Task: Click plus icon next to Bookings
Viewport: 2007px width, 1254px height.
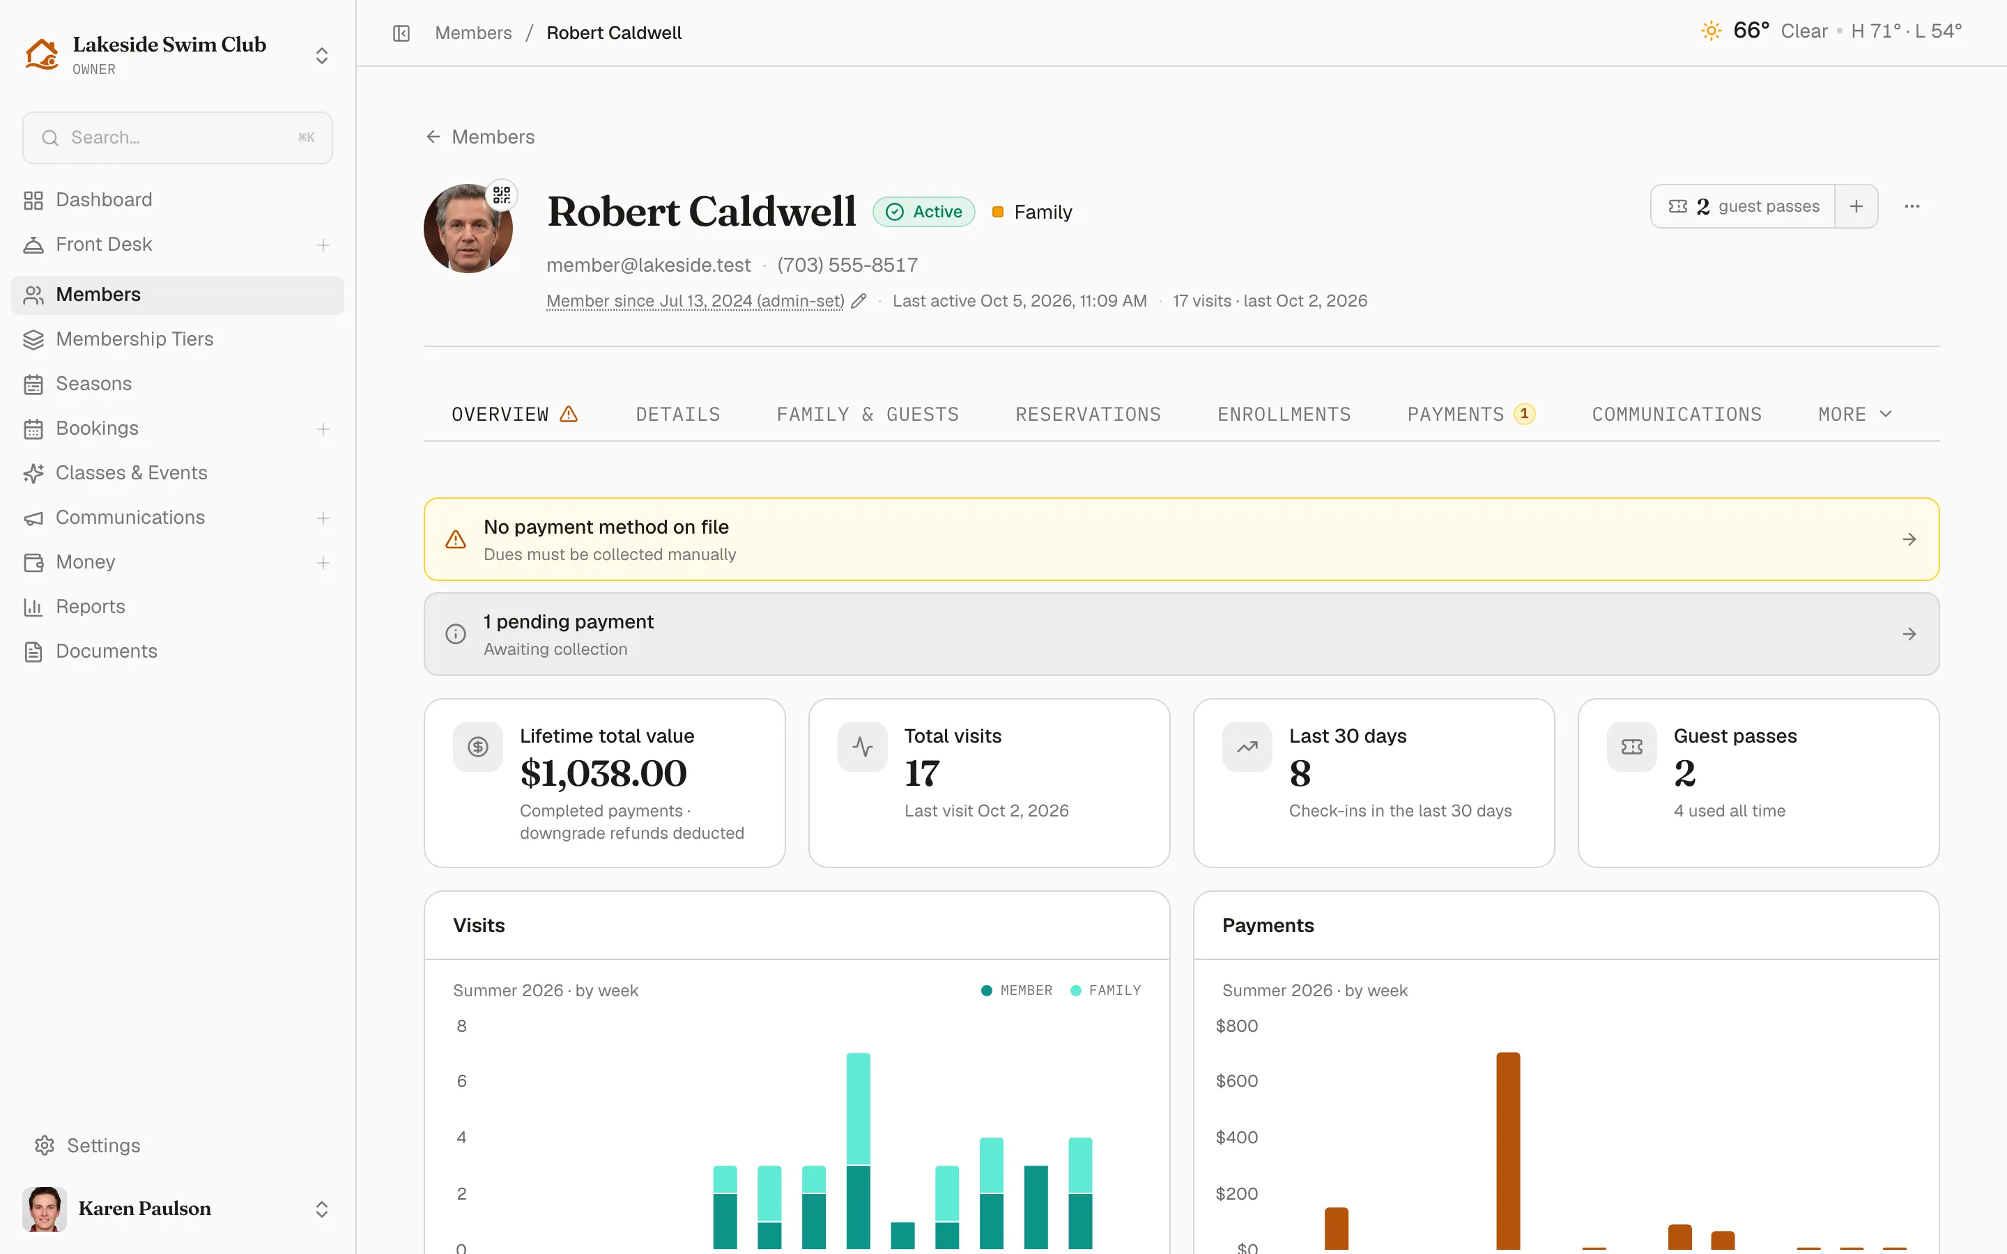Action: 323,428
